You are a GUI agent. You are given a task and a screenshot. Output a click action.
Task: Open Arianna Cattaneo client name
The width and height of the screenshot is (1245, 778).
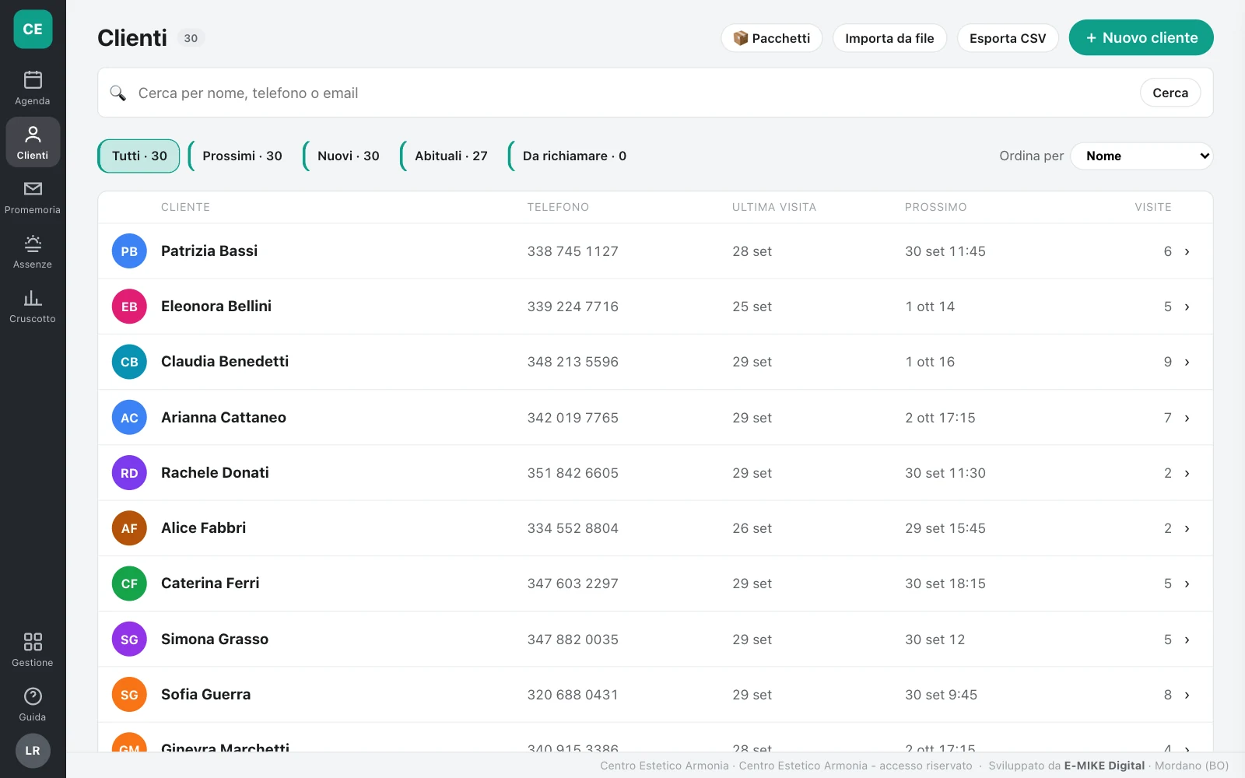(223, 418)
